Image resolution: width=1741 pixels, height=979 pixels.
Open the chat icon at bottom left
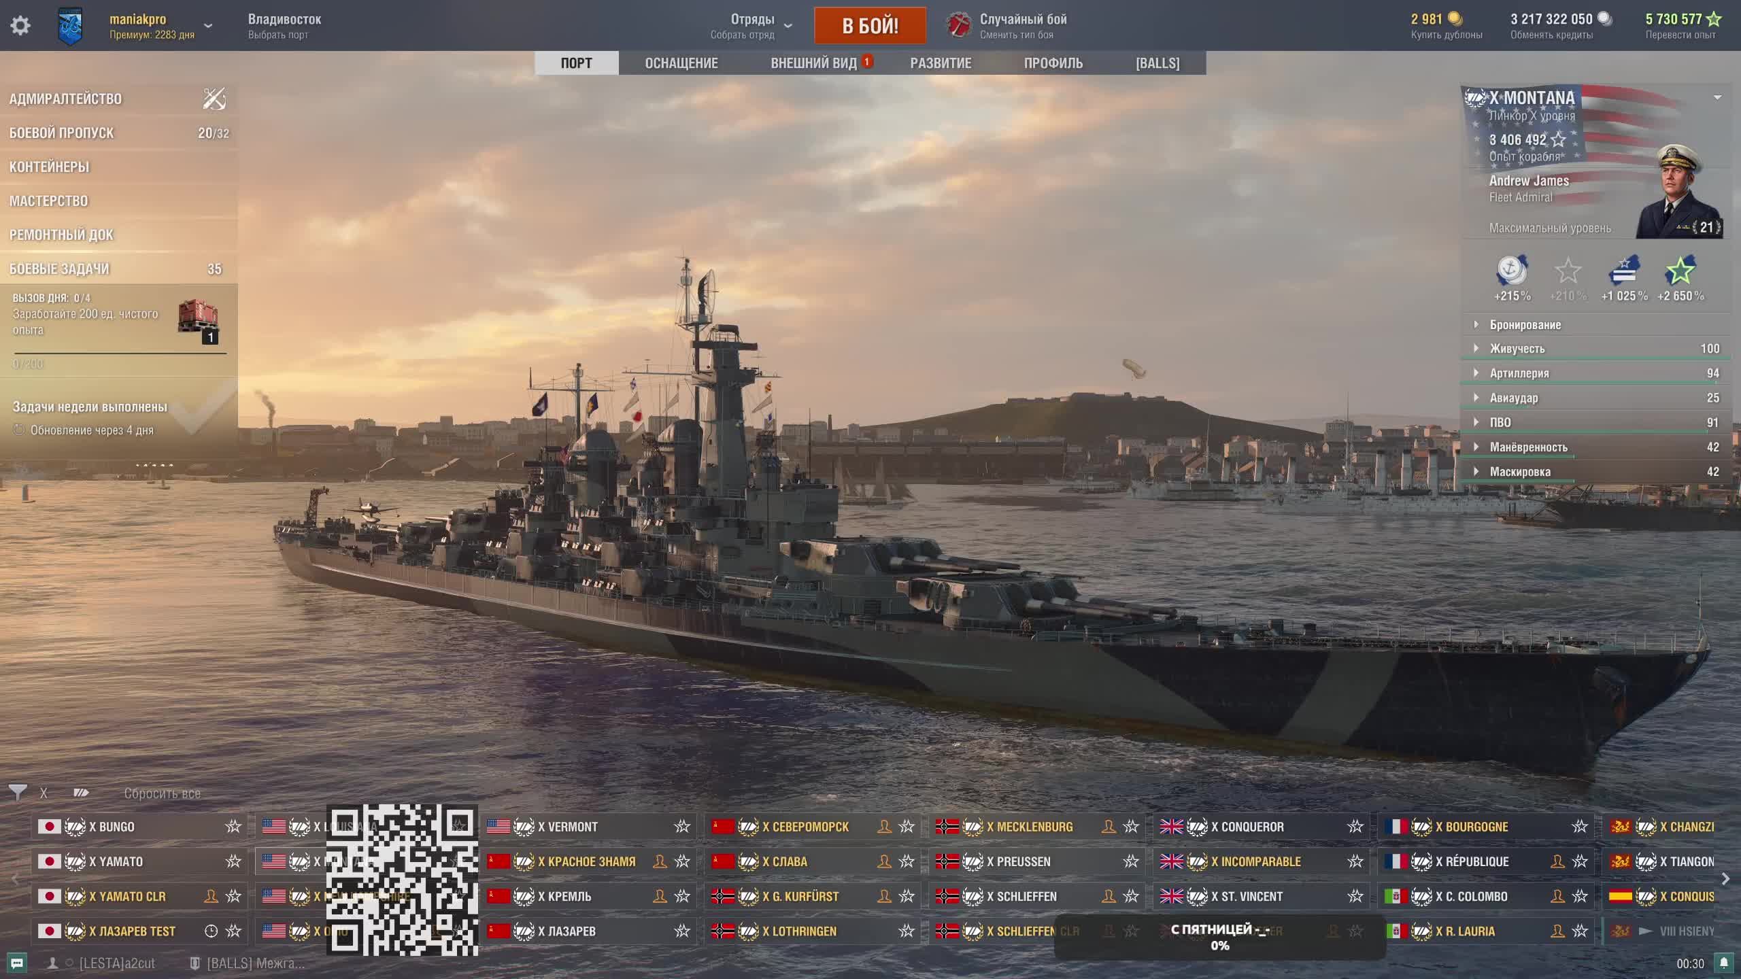click(17, 963)
